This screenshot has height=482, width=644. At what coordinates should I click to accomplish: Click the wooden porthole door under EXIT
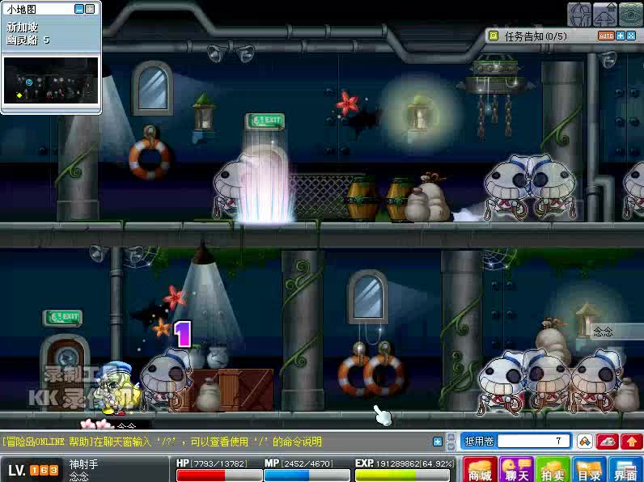click(x=65, y=371)
